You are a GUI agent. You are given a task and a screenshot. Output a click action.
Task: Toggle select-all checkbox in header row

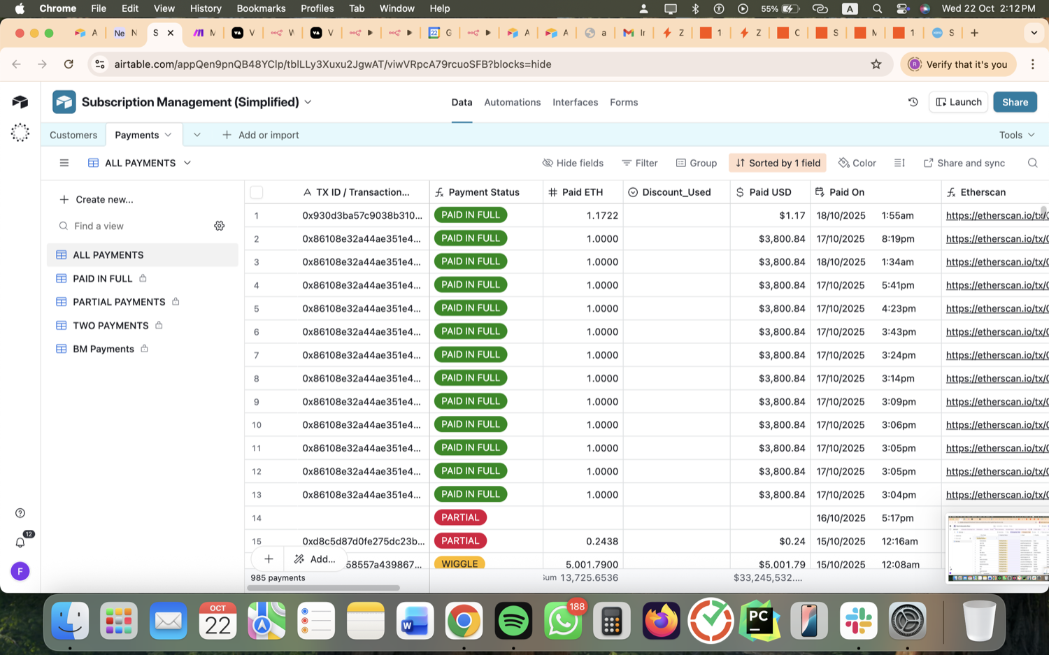257,192
